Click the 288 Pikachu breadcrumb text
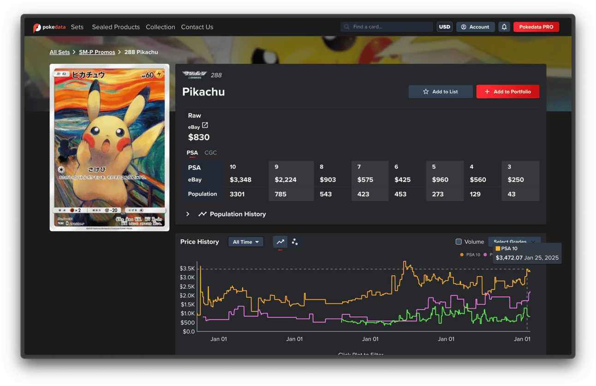 pos(141,52)
